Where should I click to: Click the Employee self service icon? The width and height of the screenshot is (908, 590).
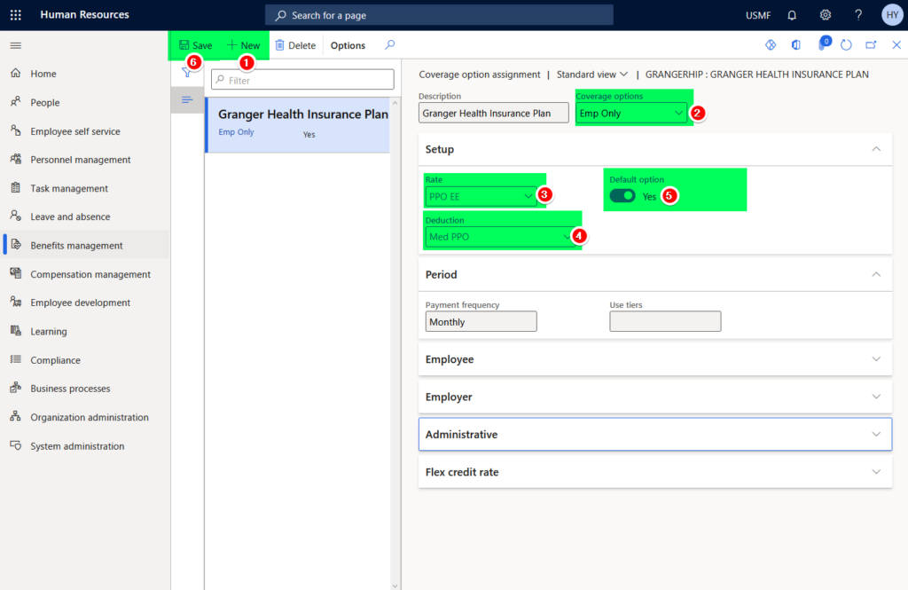pyautogui.click(x=16, y=131)
